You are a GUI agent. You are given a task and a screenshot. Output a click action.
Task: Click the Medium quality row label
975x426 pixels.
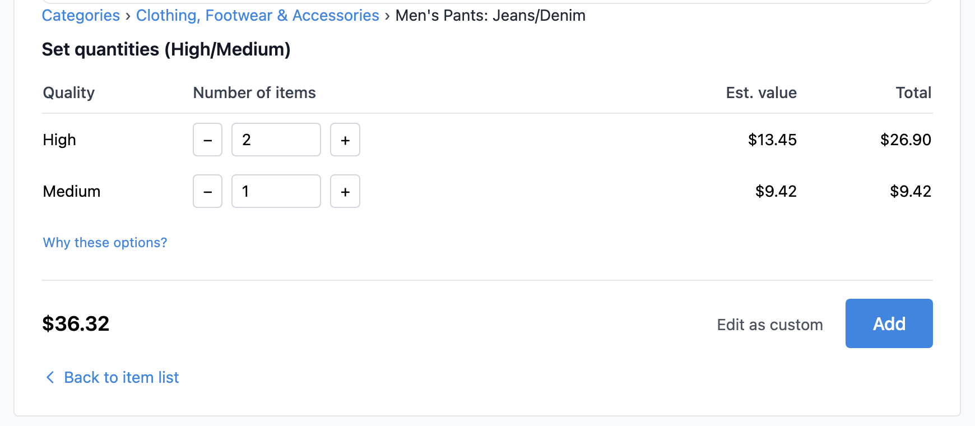pos(71,191)
